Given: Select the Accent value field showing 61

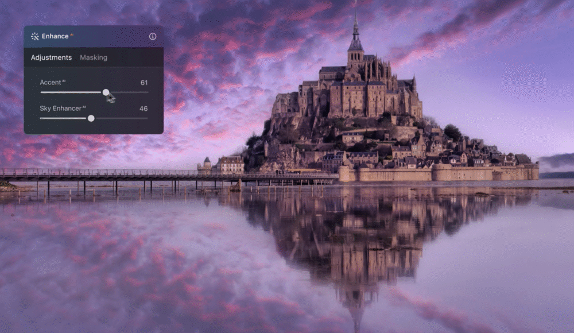Looking at the screenshot, I should [x=144, y=83].
